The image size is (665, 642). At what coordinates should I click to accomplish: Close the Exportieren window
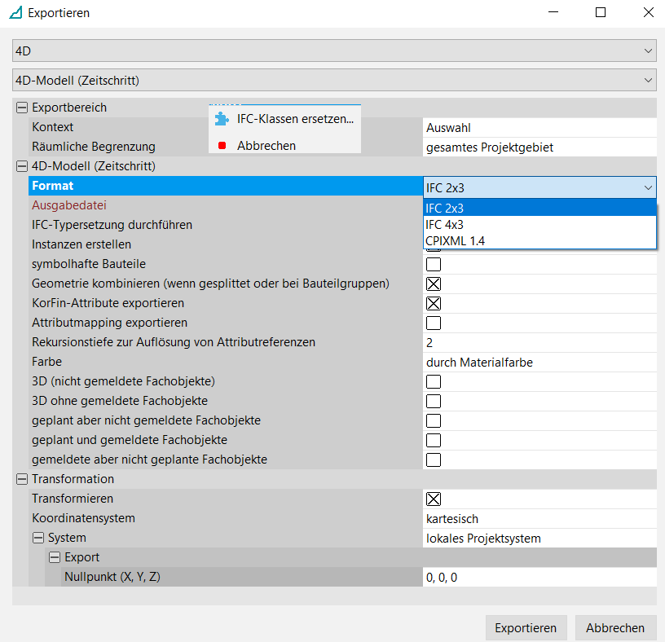[x=649, y=13]
